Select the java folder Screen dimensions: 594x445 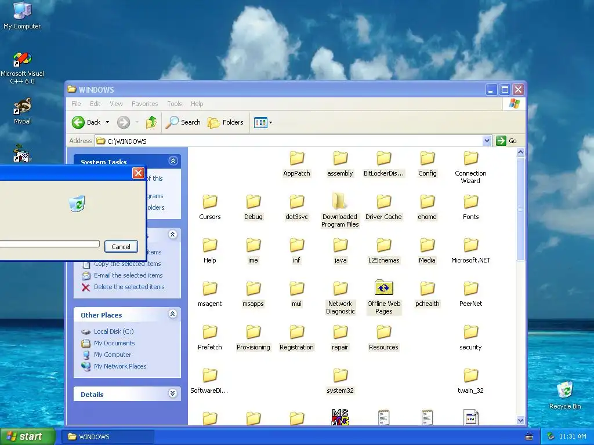point(340,251)
